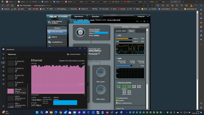Click Edge browser refresh button
Image resolution: width=204 pixels, height=115 pixels.
tap(8, 5)
